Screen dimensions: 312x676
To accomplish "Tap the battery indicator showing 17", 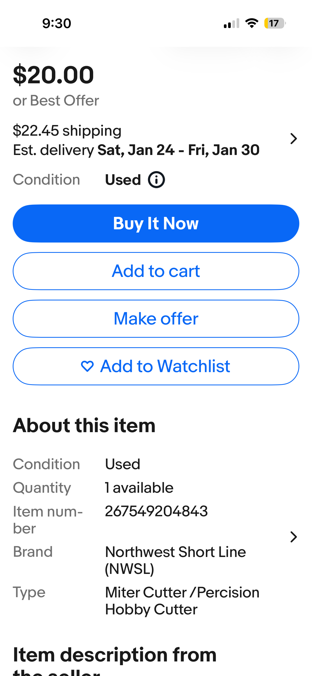I will [x=275, y=23].
